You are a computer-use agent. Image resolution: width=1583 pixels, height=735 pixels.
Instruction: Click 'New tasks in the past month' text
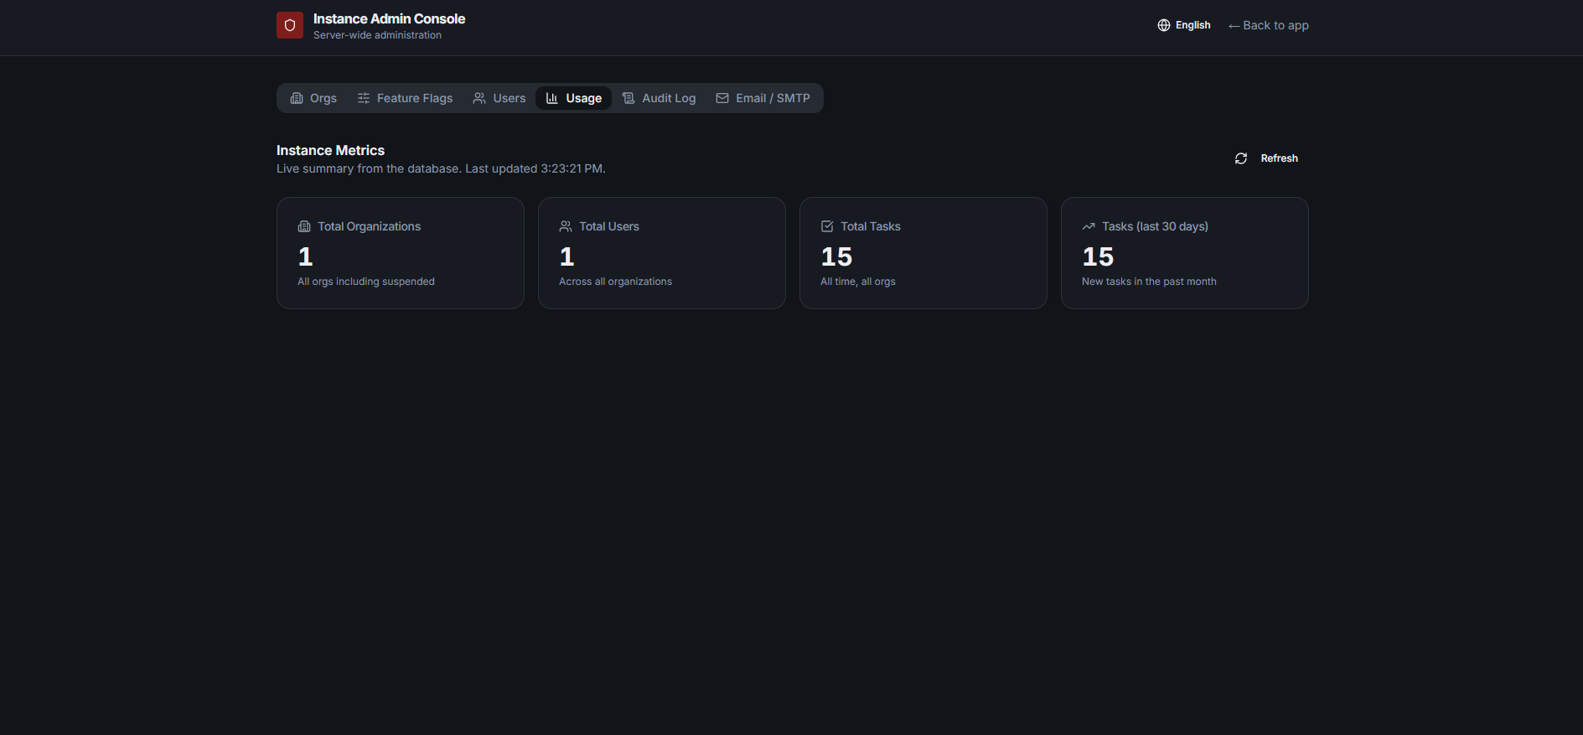click(x=1149, y=282)
